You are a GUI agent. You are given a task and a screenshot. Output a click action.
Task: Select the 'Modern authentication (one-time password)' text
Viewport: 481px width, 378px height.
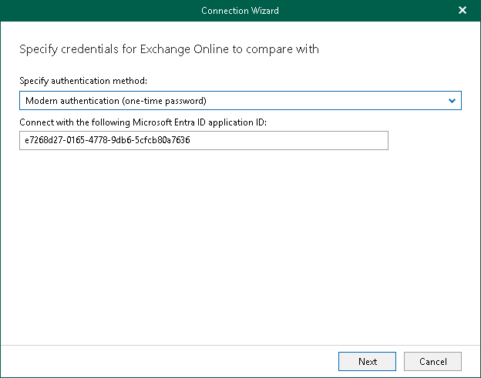click(116, 101)
